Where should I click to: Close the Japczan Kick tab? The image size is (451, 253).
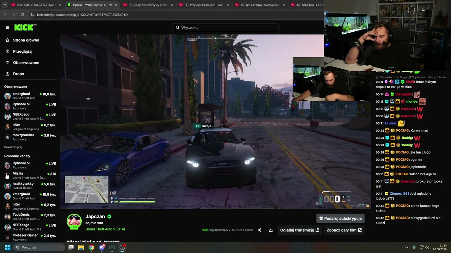(x=116, y=5)
